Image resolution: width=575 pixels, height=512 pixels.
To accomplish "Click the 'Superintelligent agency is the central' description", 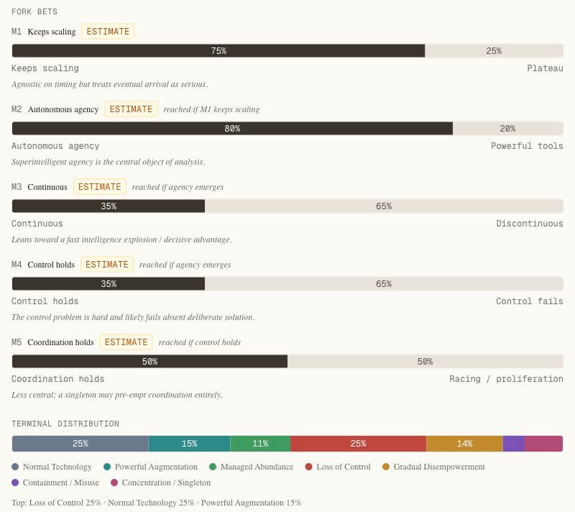I will pos(109,162).
